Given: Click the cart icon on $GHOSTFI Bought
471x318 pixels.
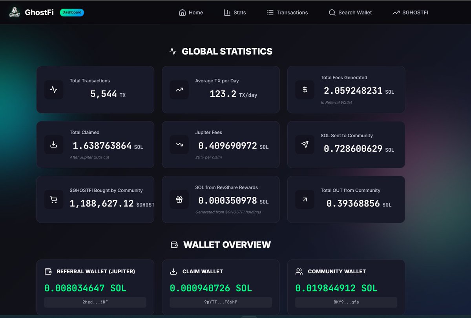Looking at the screenshot, I should pyautogui.click(x=54, y=200).
